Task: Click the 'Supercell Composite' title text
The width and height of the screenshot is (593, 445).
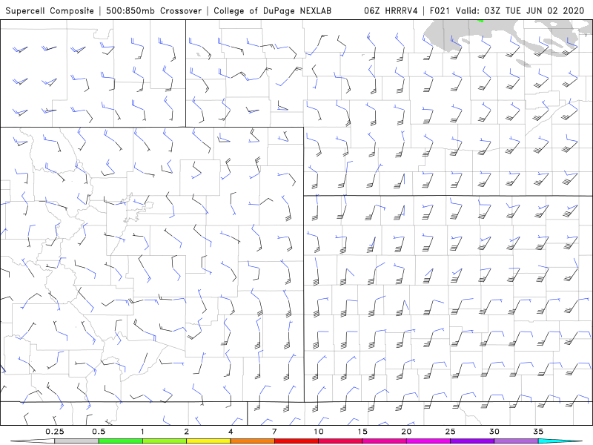Action: [50, 10]
